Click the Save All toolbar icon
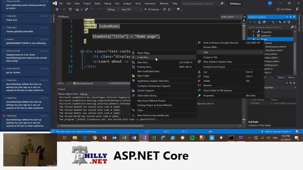Screen dimensions: 303x170 86,9
